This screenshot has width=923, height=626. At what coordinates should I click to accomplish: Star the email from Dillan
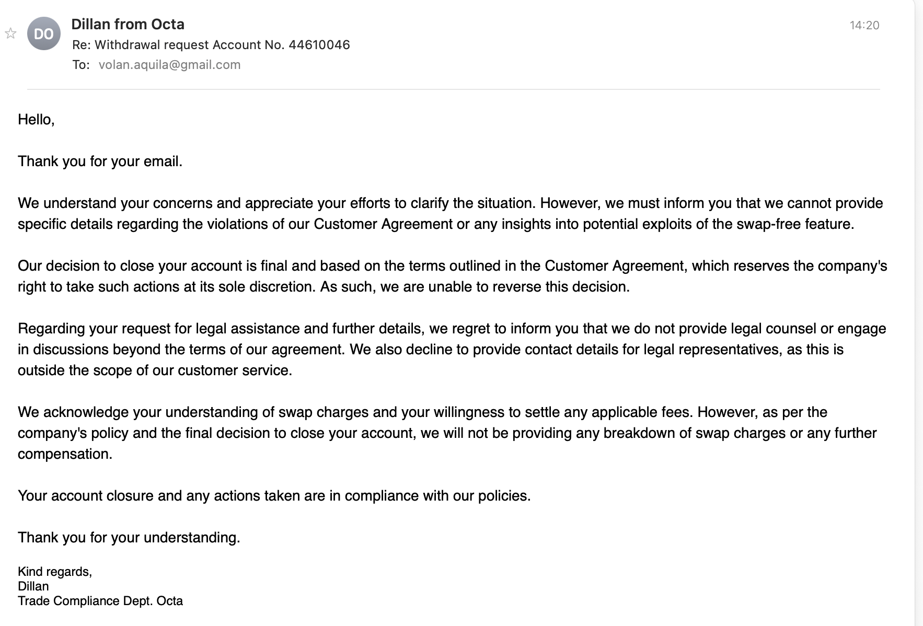[10, 34]
